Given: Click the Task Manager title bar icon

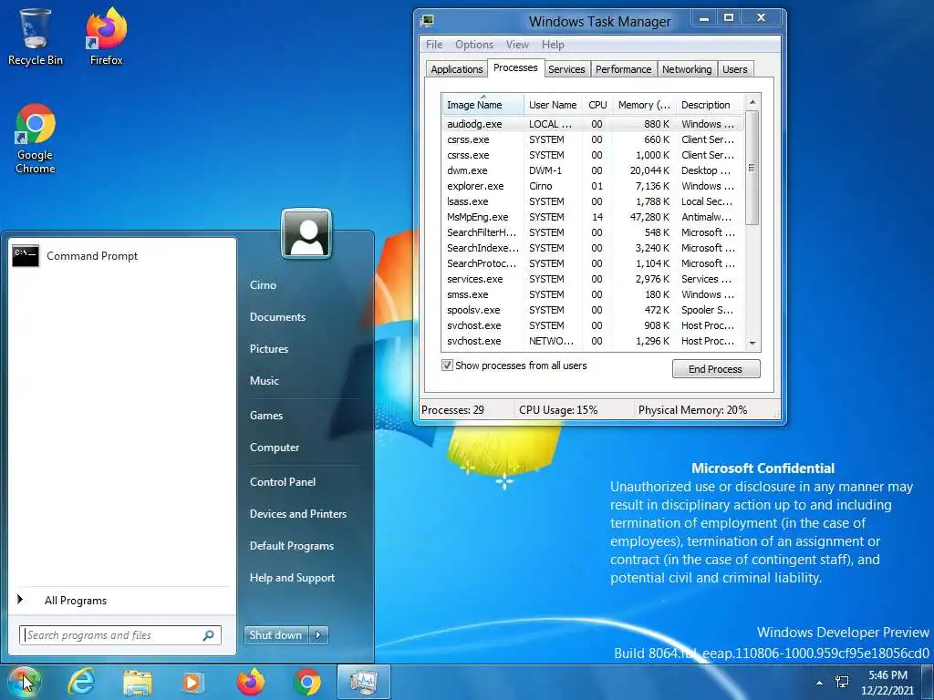Looking at the screenshot, I should pyautogui.click(x=427, y=21).
